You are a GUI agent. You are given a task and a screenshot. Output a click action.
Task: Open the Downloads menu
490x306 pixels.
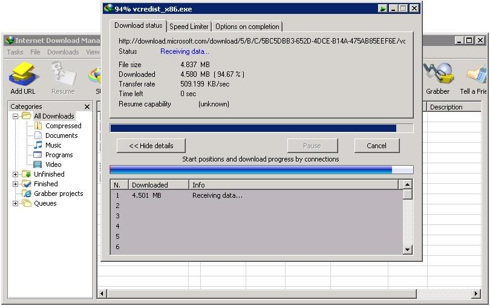(63, 52)
